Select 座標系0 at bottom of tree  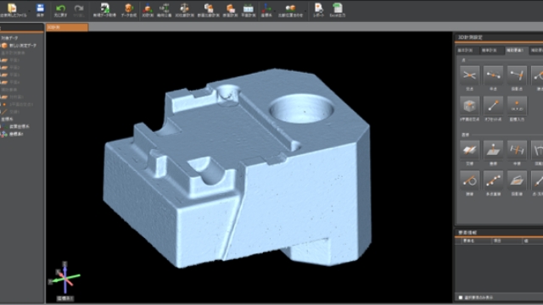coord(13,134)
